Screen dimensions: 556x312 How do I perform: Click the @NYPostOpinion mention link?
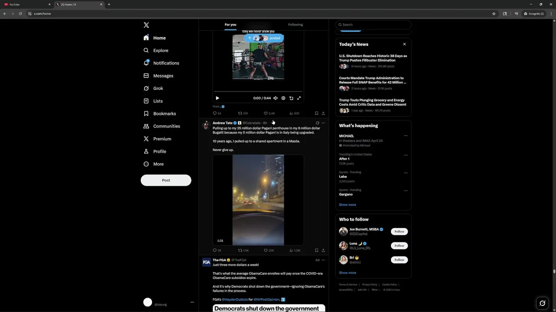click(267, 299)
